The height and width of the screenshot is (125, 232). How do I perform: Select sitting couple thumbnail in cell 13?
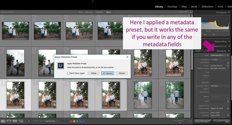click(15, 95)
